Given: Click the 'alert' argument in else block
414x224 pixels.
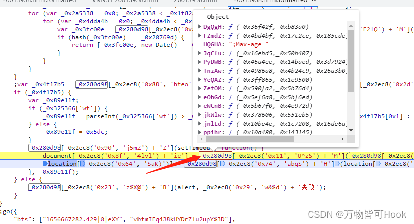Looking at the screenshot, I should click(186, 187).
